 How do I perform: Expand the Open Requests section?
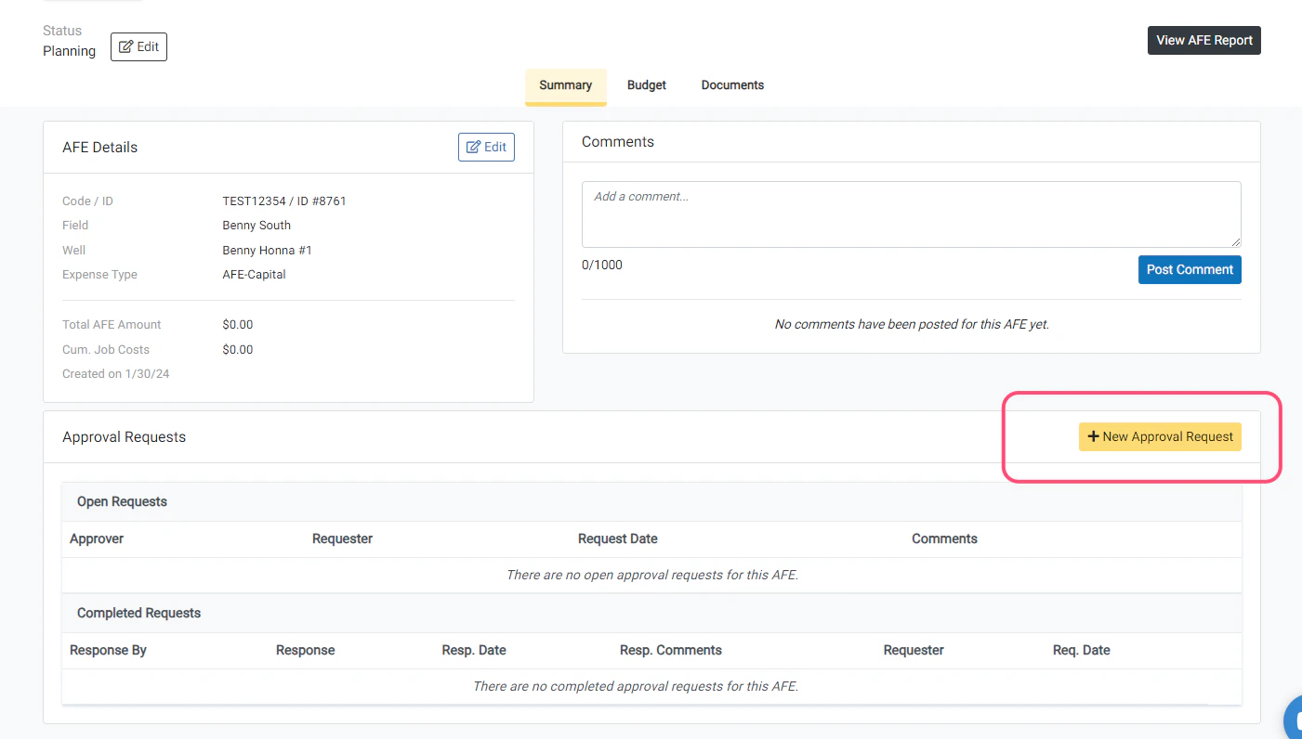tap(122, 501)
